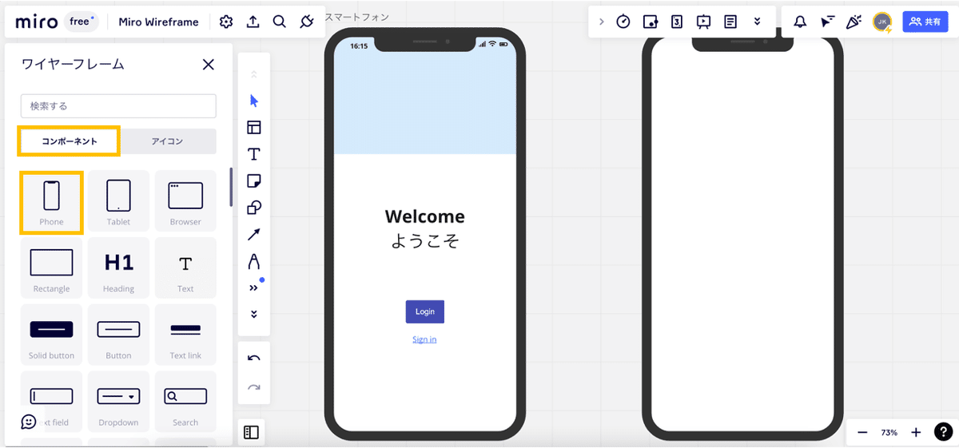Open the notes panel icon
This screenshot has width=959, height=448.
(x=730, y=22)
